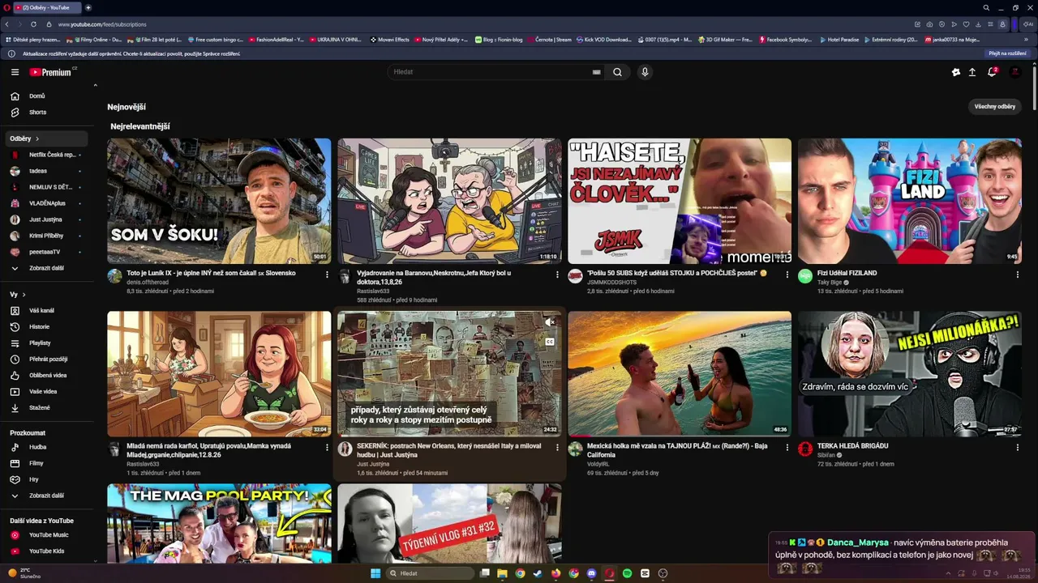Open Váš kanál in sidebar
1038x583 pixels.
tap(47, 310)
